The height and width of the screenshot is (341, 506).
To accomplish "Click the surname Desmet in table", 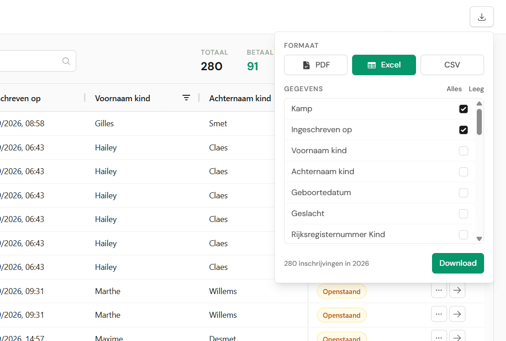I will (x=223, y=338).
